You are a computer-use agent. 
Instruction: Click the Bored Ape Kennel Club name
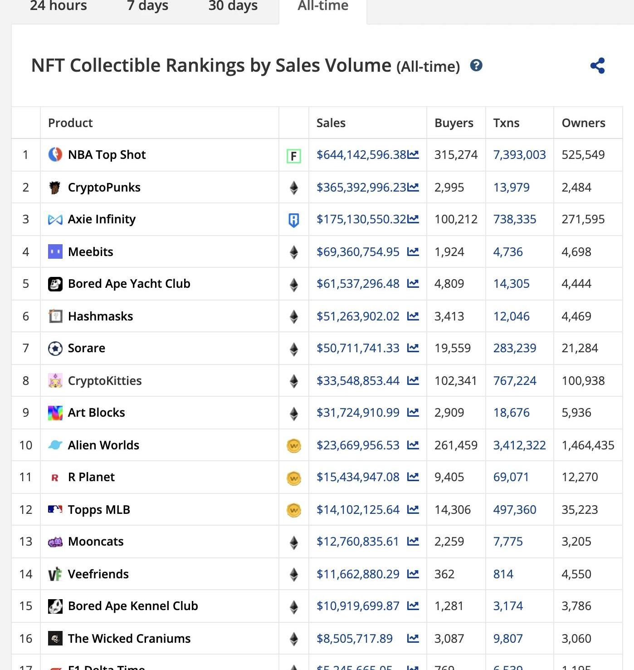133,606
